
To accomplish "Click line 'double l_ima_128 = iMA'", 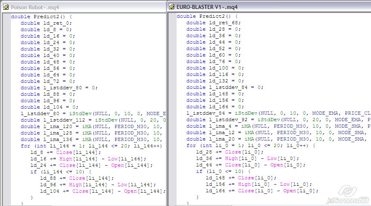I will pos(91,133).
